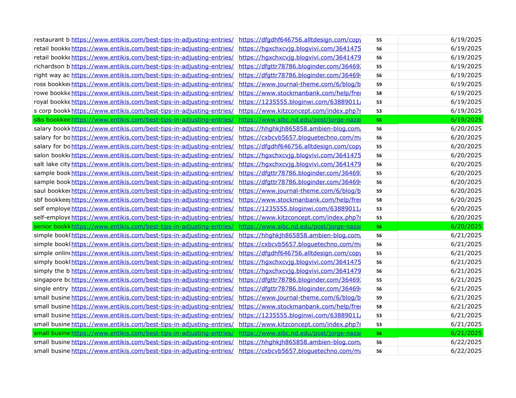Click bloginwi link in self employe row
Screen dimensions: 516x398
coord(299,208)
